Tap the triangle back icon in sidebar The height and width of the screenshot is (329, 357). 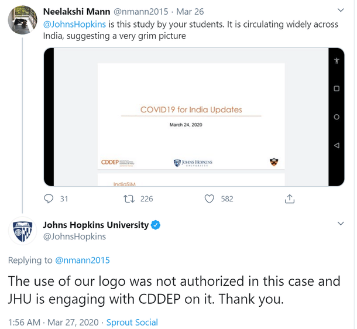[336, 145]
